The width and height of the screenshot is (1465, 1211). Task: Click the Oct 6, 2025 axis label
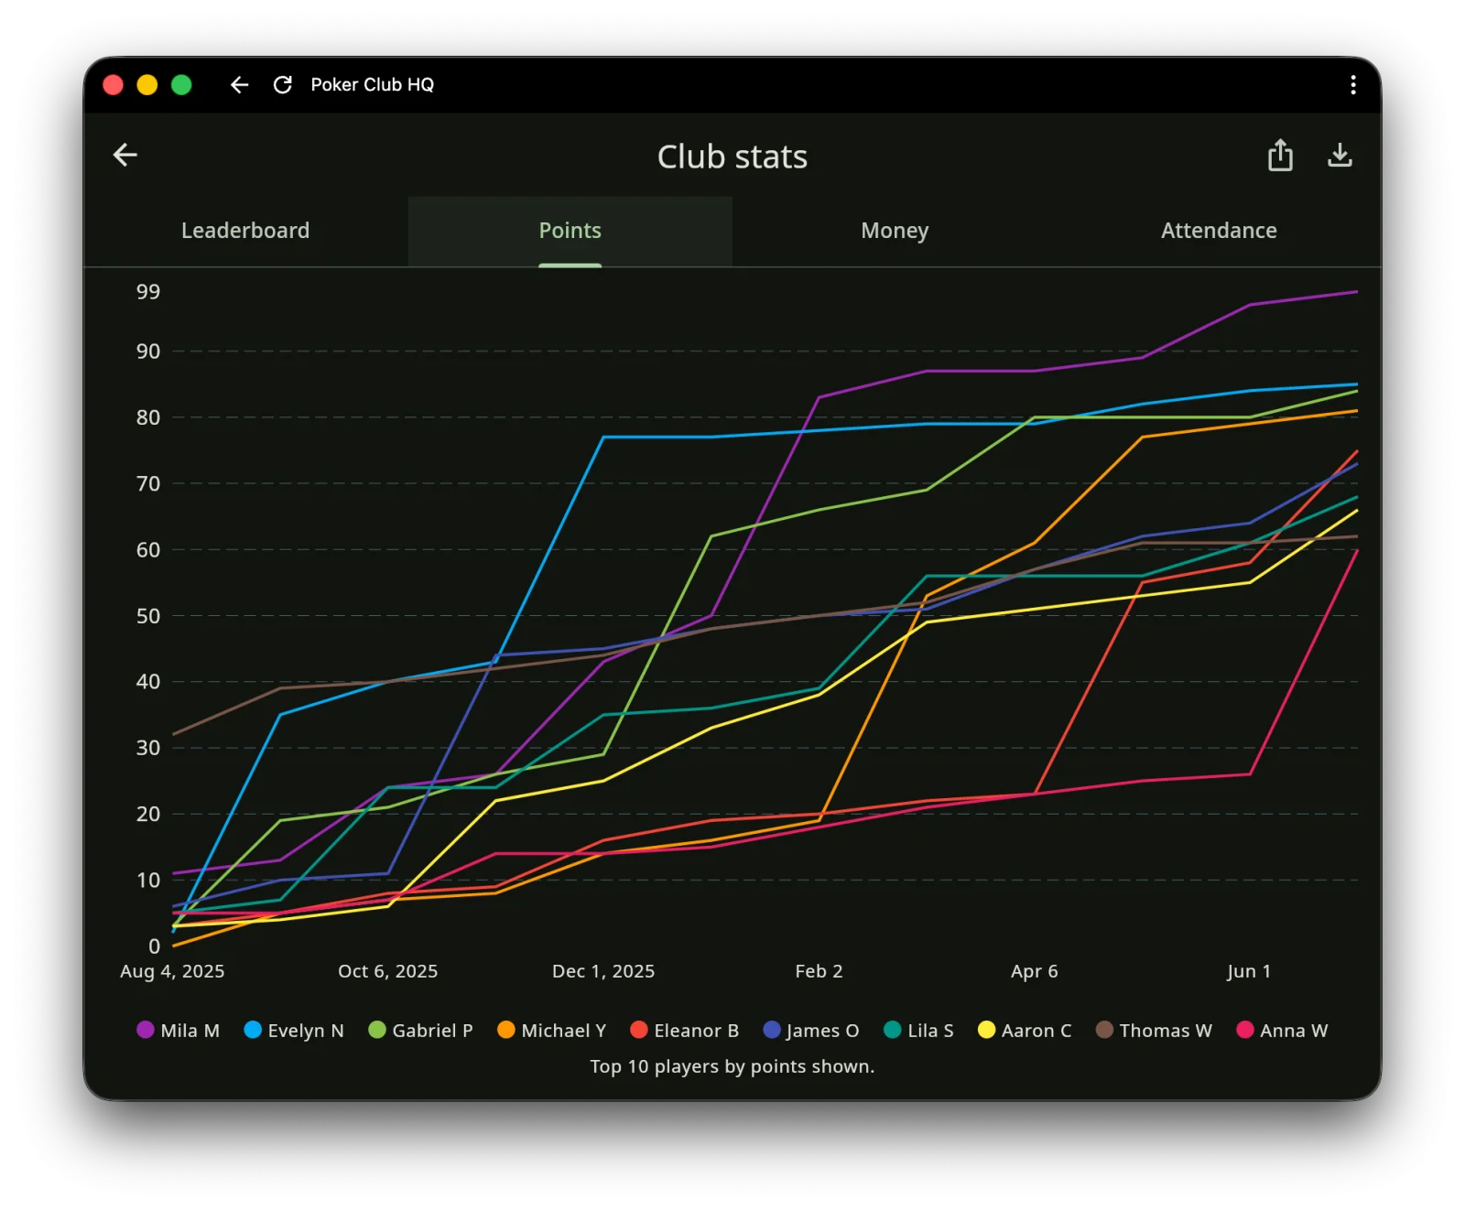click(x=387, y=971)
